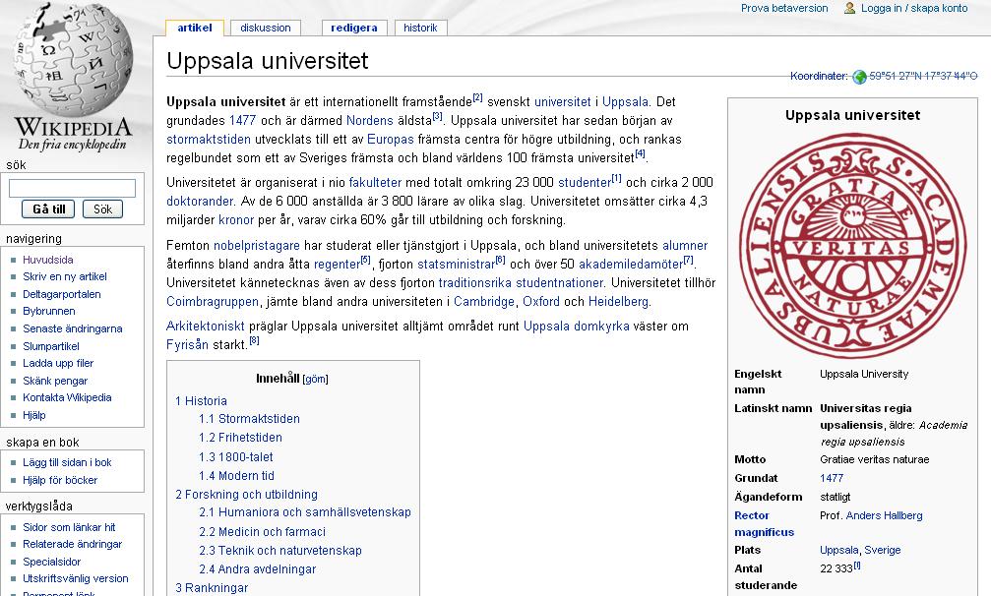Open Deltagarportalen link
The image size is (991, 596).
pyautogui.click(x=62, y=294)
